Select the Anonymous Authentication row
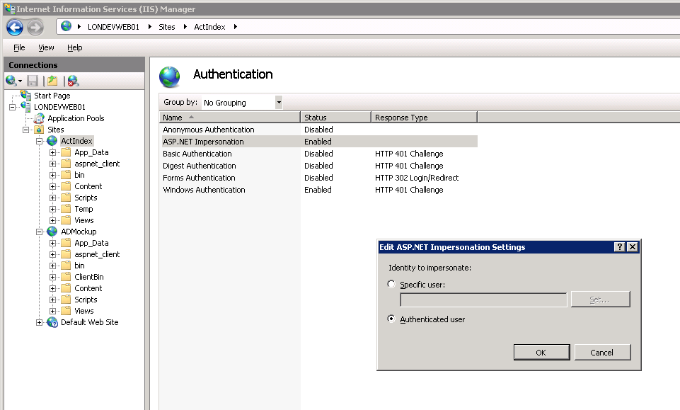This screenshot has height=410, width=680. click(x=318, y=130)
